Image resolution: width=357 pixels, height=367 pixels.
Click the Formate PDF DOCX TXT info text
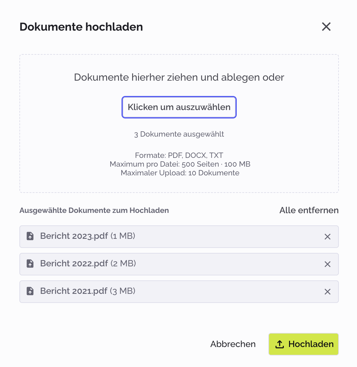coord(179,155)
